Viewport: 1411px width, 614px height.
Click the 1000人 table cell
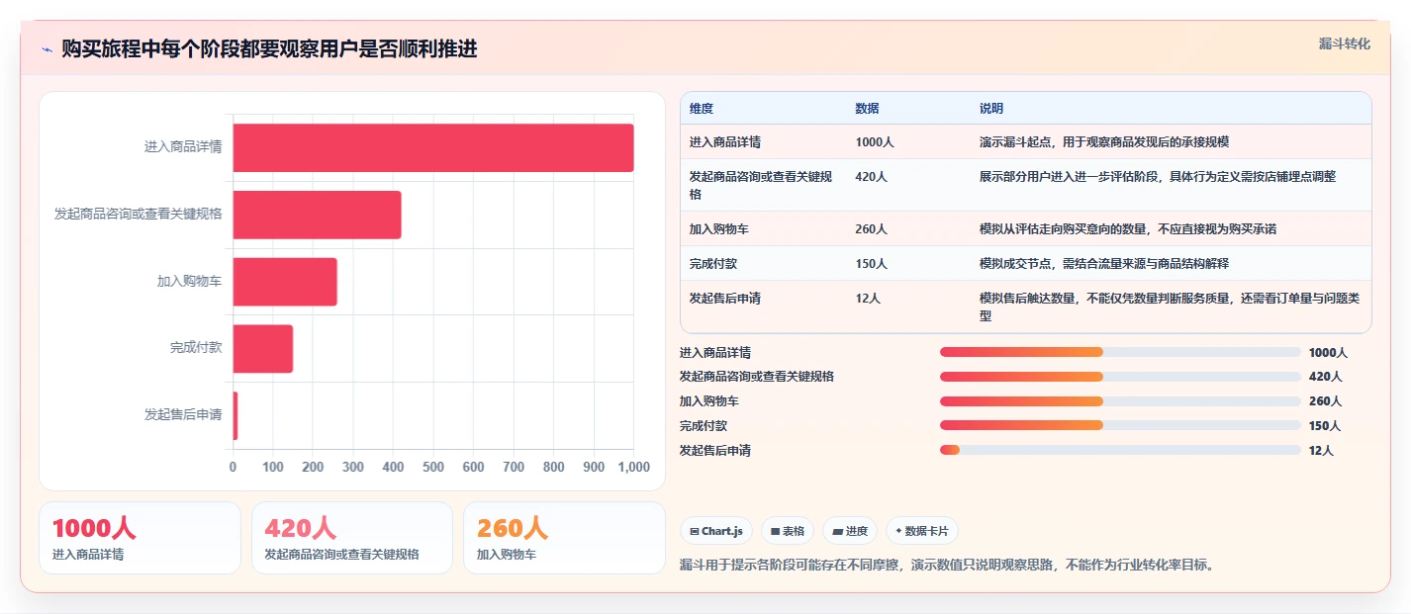pos(875,142)
